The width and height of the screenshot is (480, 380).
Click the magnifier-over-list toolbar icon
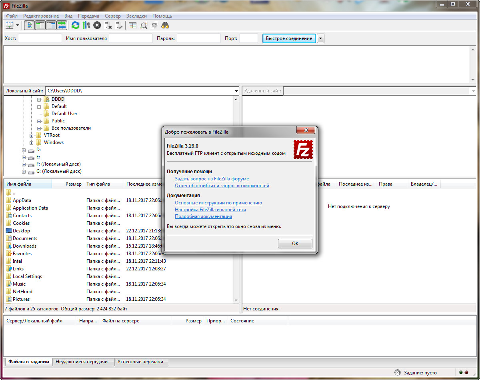[144, 25]
